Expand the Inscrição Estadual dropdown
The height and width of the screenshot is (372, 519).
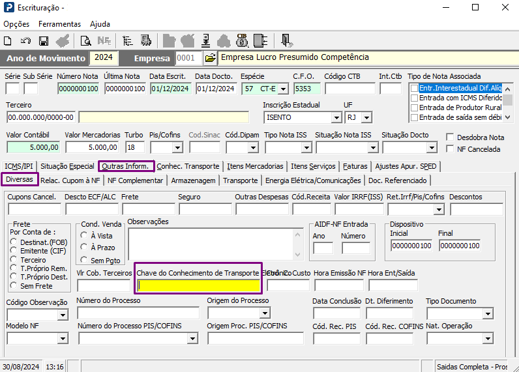[336, 118]
